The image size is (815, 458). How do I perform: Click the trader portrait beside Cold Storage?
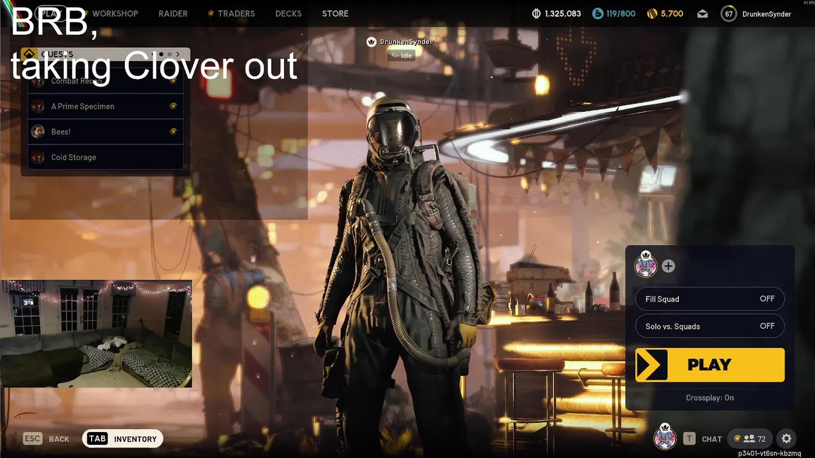tap(38, 157)
